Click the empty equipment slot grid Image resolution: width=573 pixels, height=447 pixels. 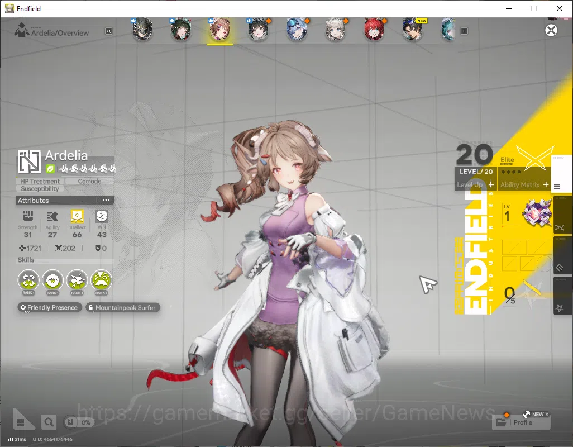[x=527, y=255]
